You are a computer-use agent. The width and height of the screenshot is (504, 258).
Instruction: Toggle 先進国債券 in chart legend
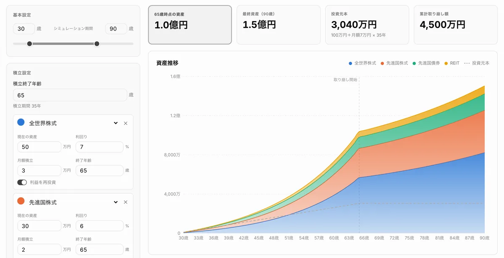point(426,63)
